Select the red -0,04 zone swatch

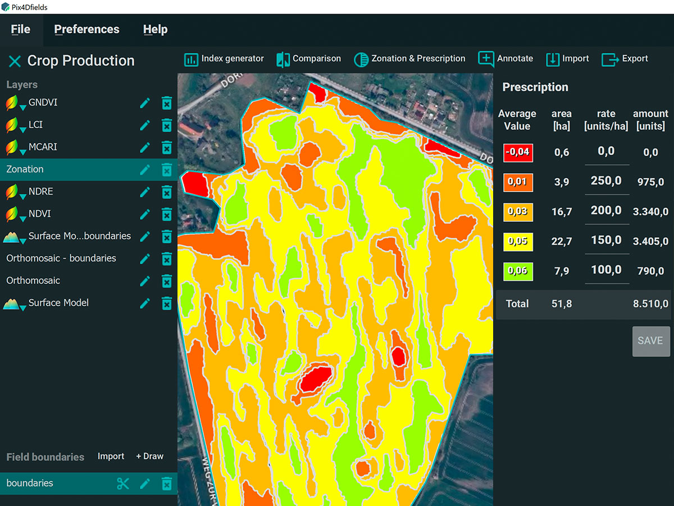[518, 152]
